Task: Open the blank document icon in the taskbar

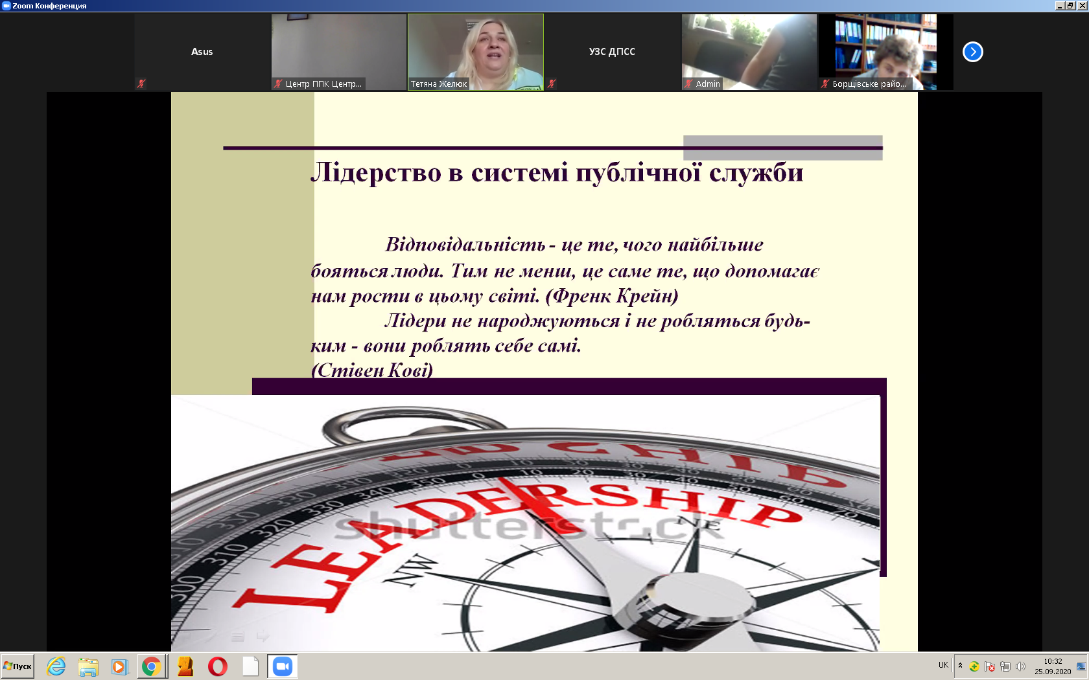Action: click(x=250, y=666)
